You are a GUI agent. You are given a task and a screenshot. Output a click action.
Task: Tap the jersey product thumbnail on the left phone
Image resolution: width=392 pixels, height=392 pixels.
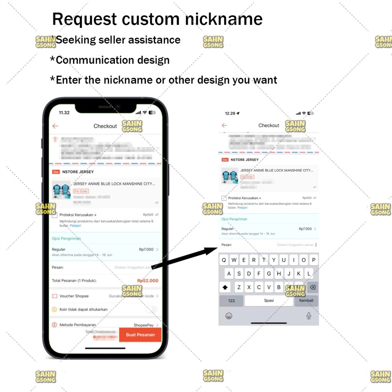(61, 190)
